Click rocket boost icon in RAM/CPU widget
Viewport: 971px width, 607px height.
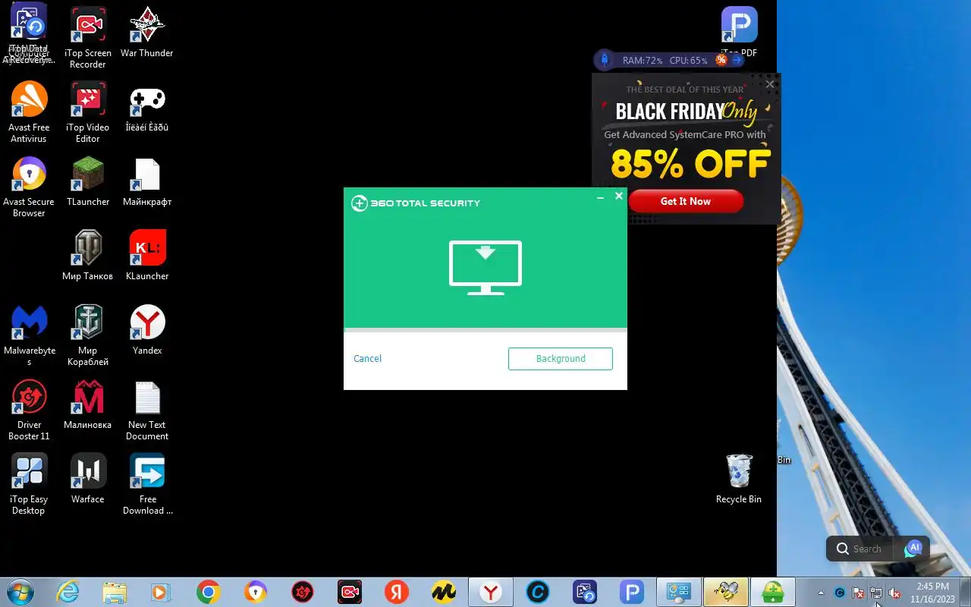[605, 60]
